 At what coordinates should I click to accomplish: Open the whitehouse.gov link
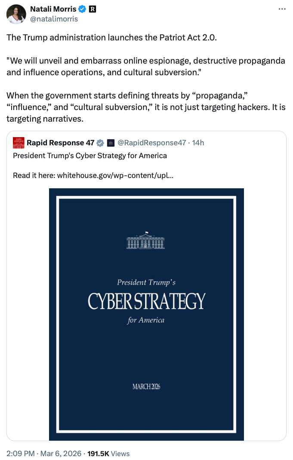(x=115, y=175)
